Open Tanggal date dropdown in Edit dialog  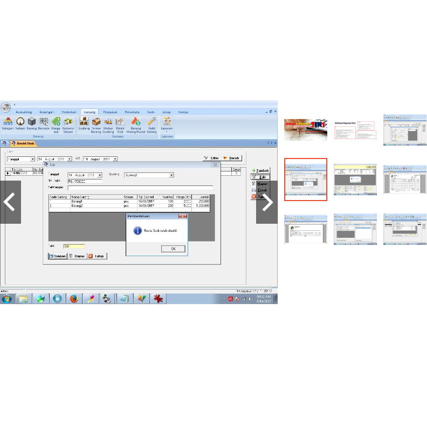tap(100, 175)
